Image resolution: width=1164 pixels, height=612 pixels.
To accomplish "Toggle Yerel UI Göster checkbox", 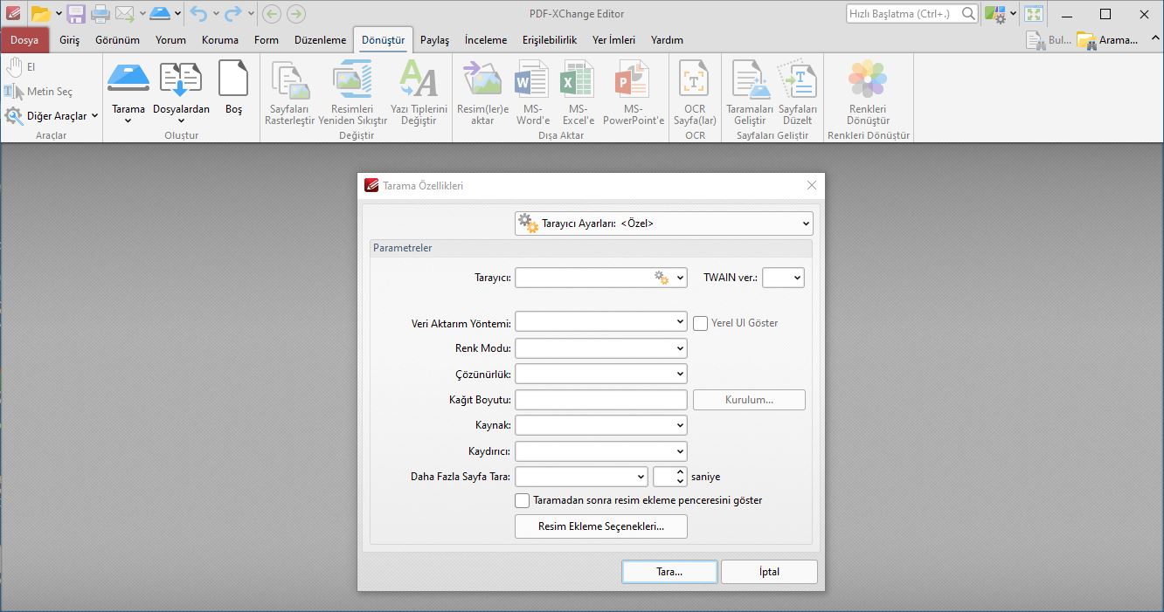I will tap(700, 323).
